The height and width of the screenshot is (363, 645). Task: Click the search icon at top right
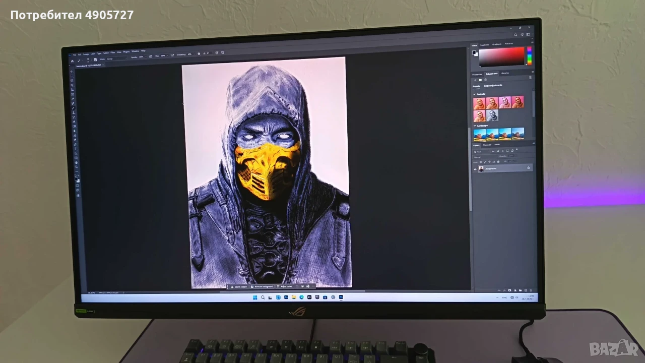(515, 35)
